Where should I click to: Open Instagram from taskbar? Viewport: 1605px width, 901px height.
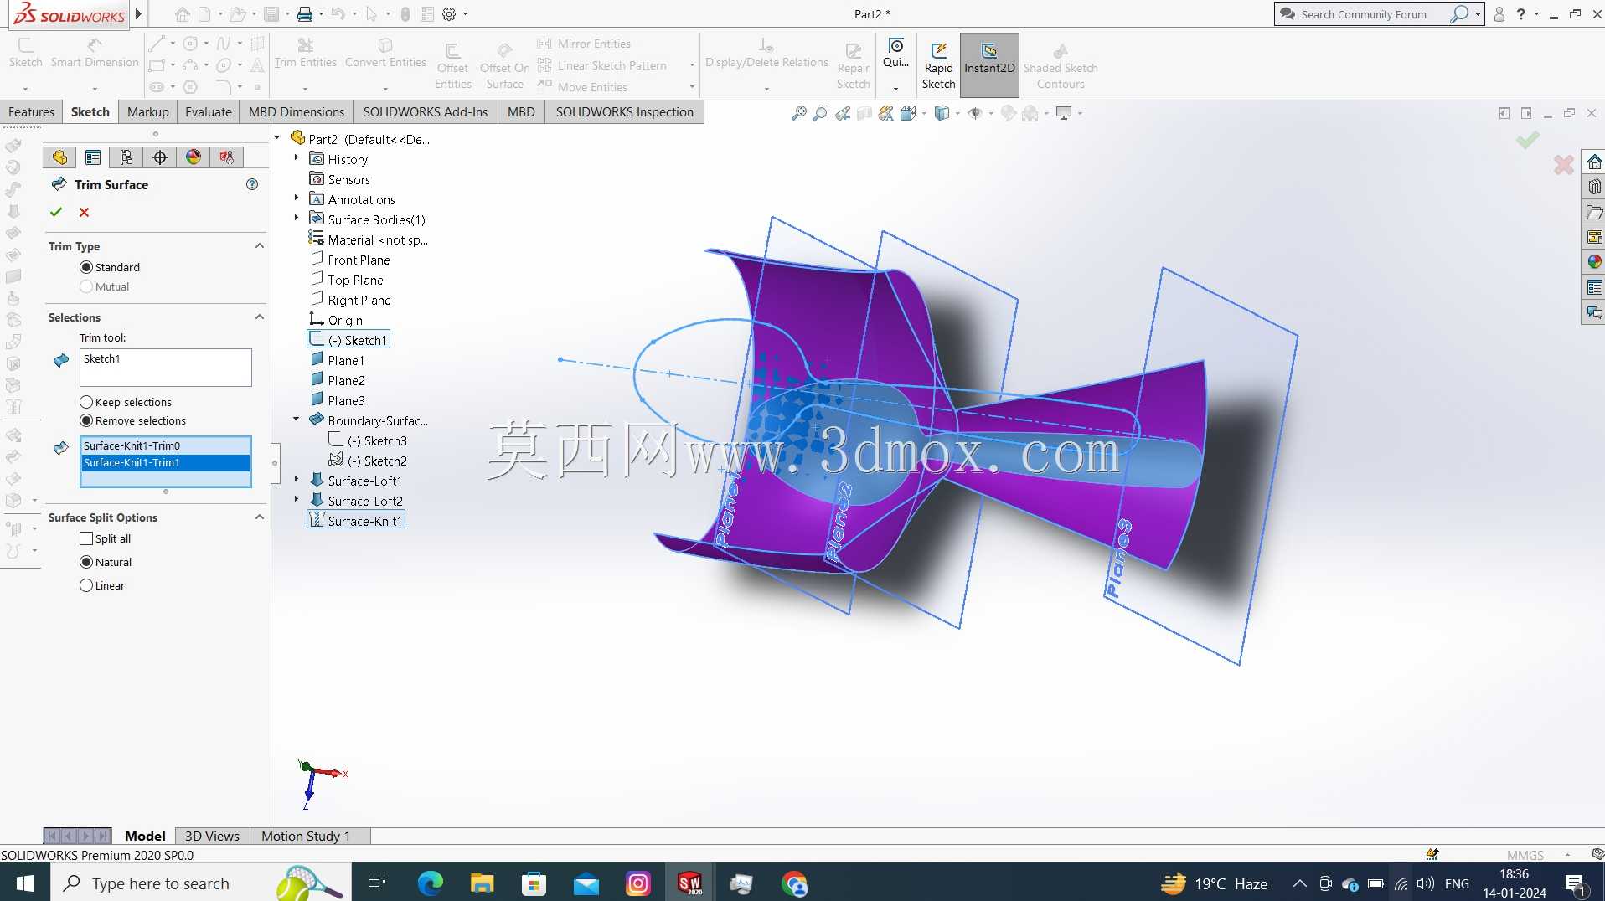(637, 883)
